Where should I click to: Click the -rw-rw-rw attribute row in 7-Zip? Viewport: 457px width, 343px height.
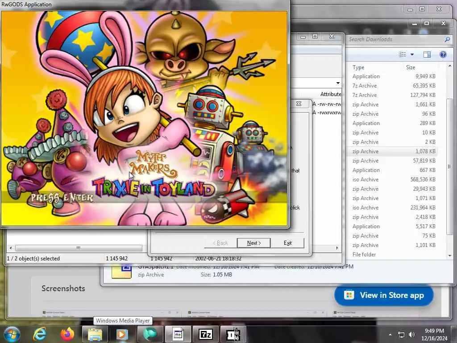click(x=327, y=104)
